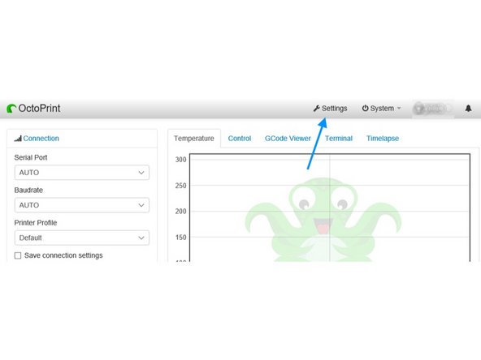Switch to the Control tab
This screenshot has height=360, width=481.
(x=240, y=139)
